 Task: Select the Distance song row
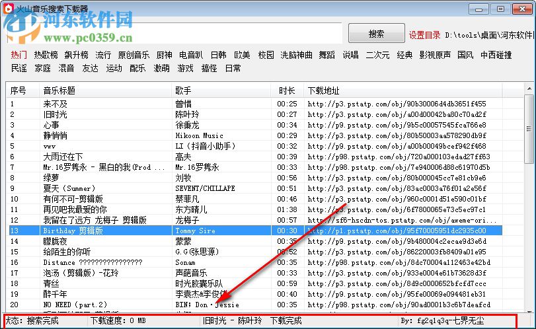254,262
